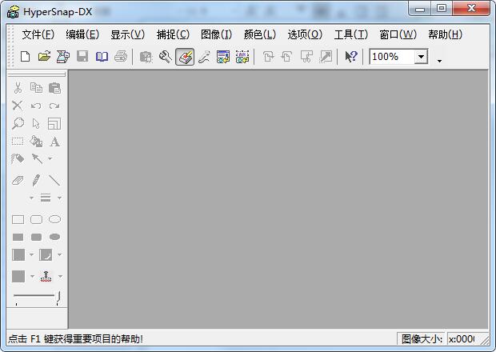Select the eraser tool
The image size is (496, 352).
(x=18, y=180)
